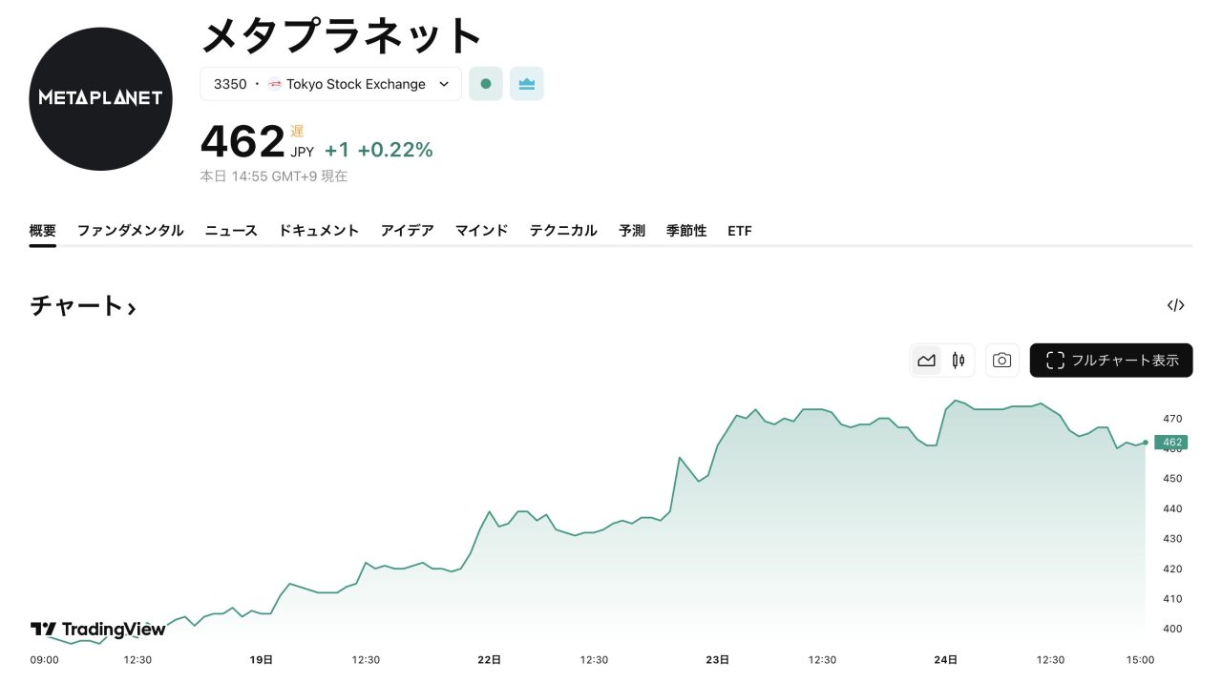Click the フルチャート表示 button
The image size is (1222, 683).
[1111, 361]
